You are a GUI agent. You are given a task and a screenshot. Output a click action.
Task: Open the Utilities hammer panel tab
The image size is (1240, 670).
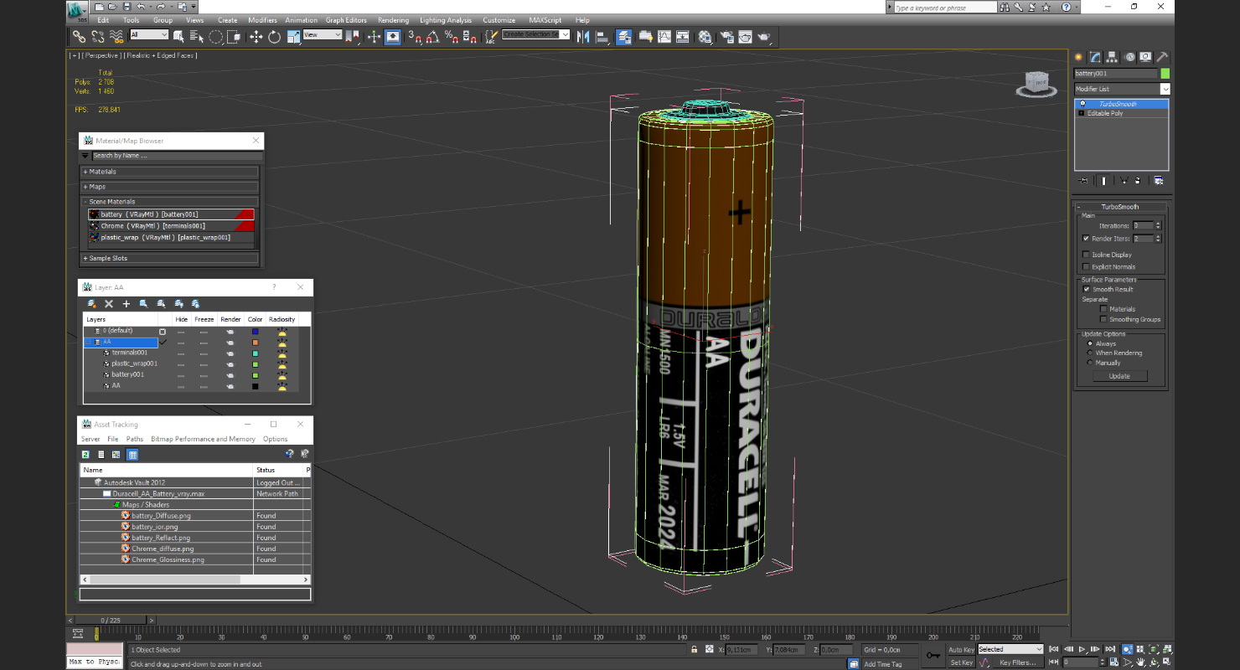[x=1162, y=57]
